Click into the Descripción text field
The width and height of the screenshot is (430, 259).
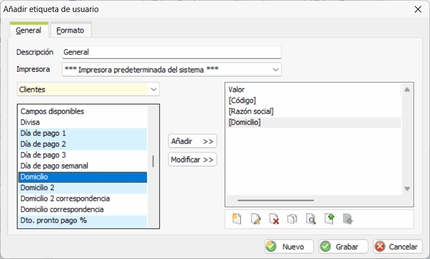pyautogui.click(x=171, y=52)
